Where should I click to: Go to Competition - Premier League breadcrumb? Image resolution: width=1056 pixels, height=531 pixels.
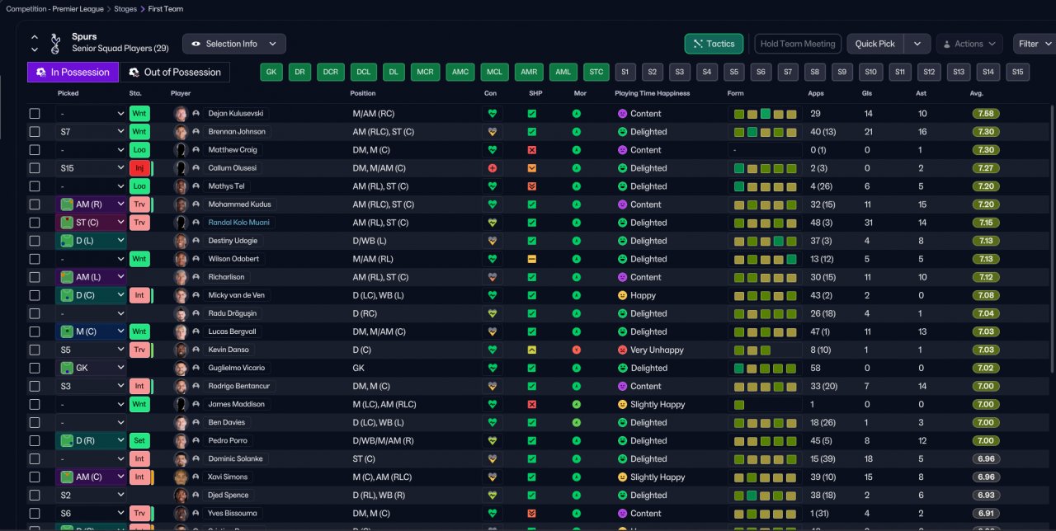click(54, 9)
